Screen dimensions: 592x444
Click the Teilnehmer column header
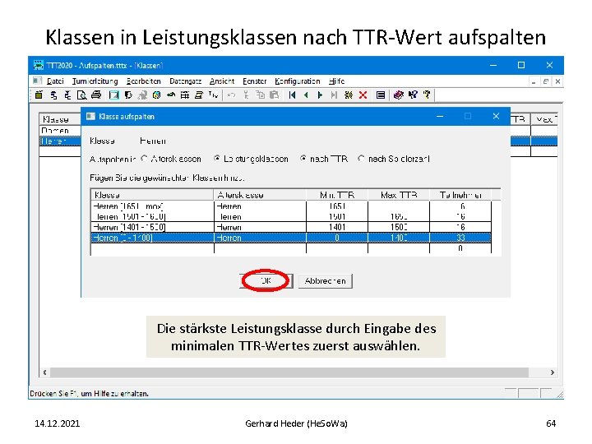tap(460, 195)
